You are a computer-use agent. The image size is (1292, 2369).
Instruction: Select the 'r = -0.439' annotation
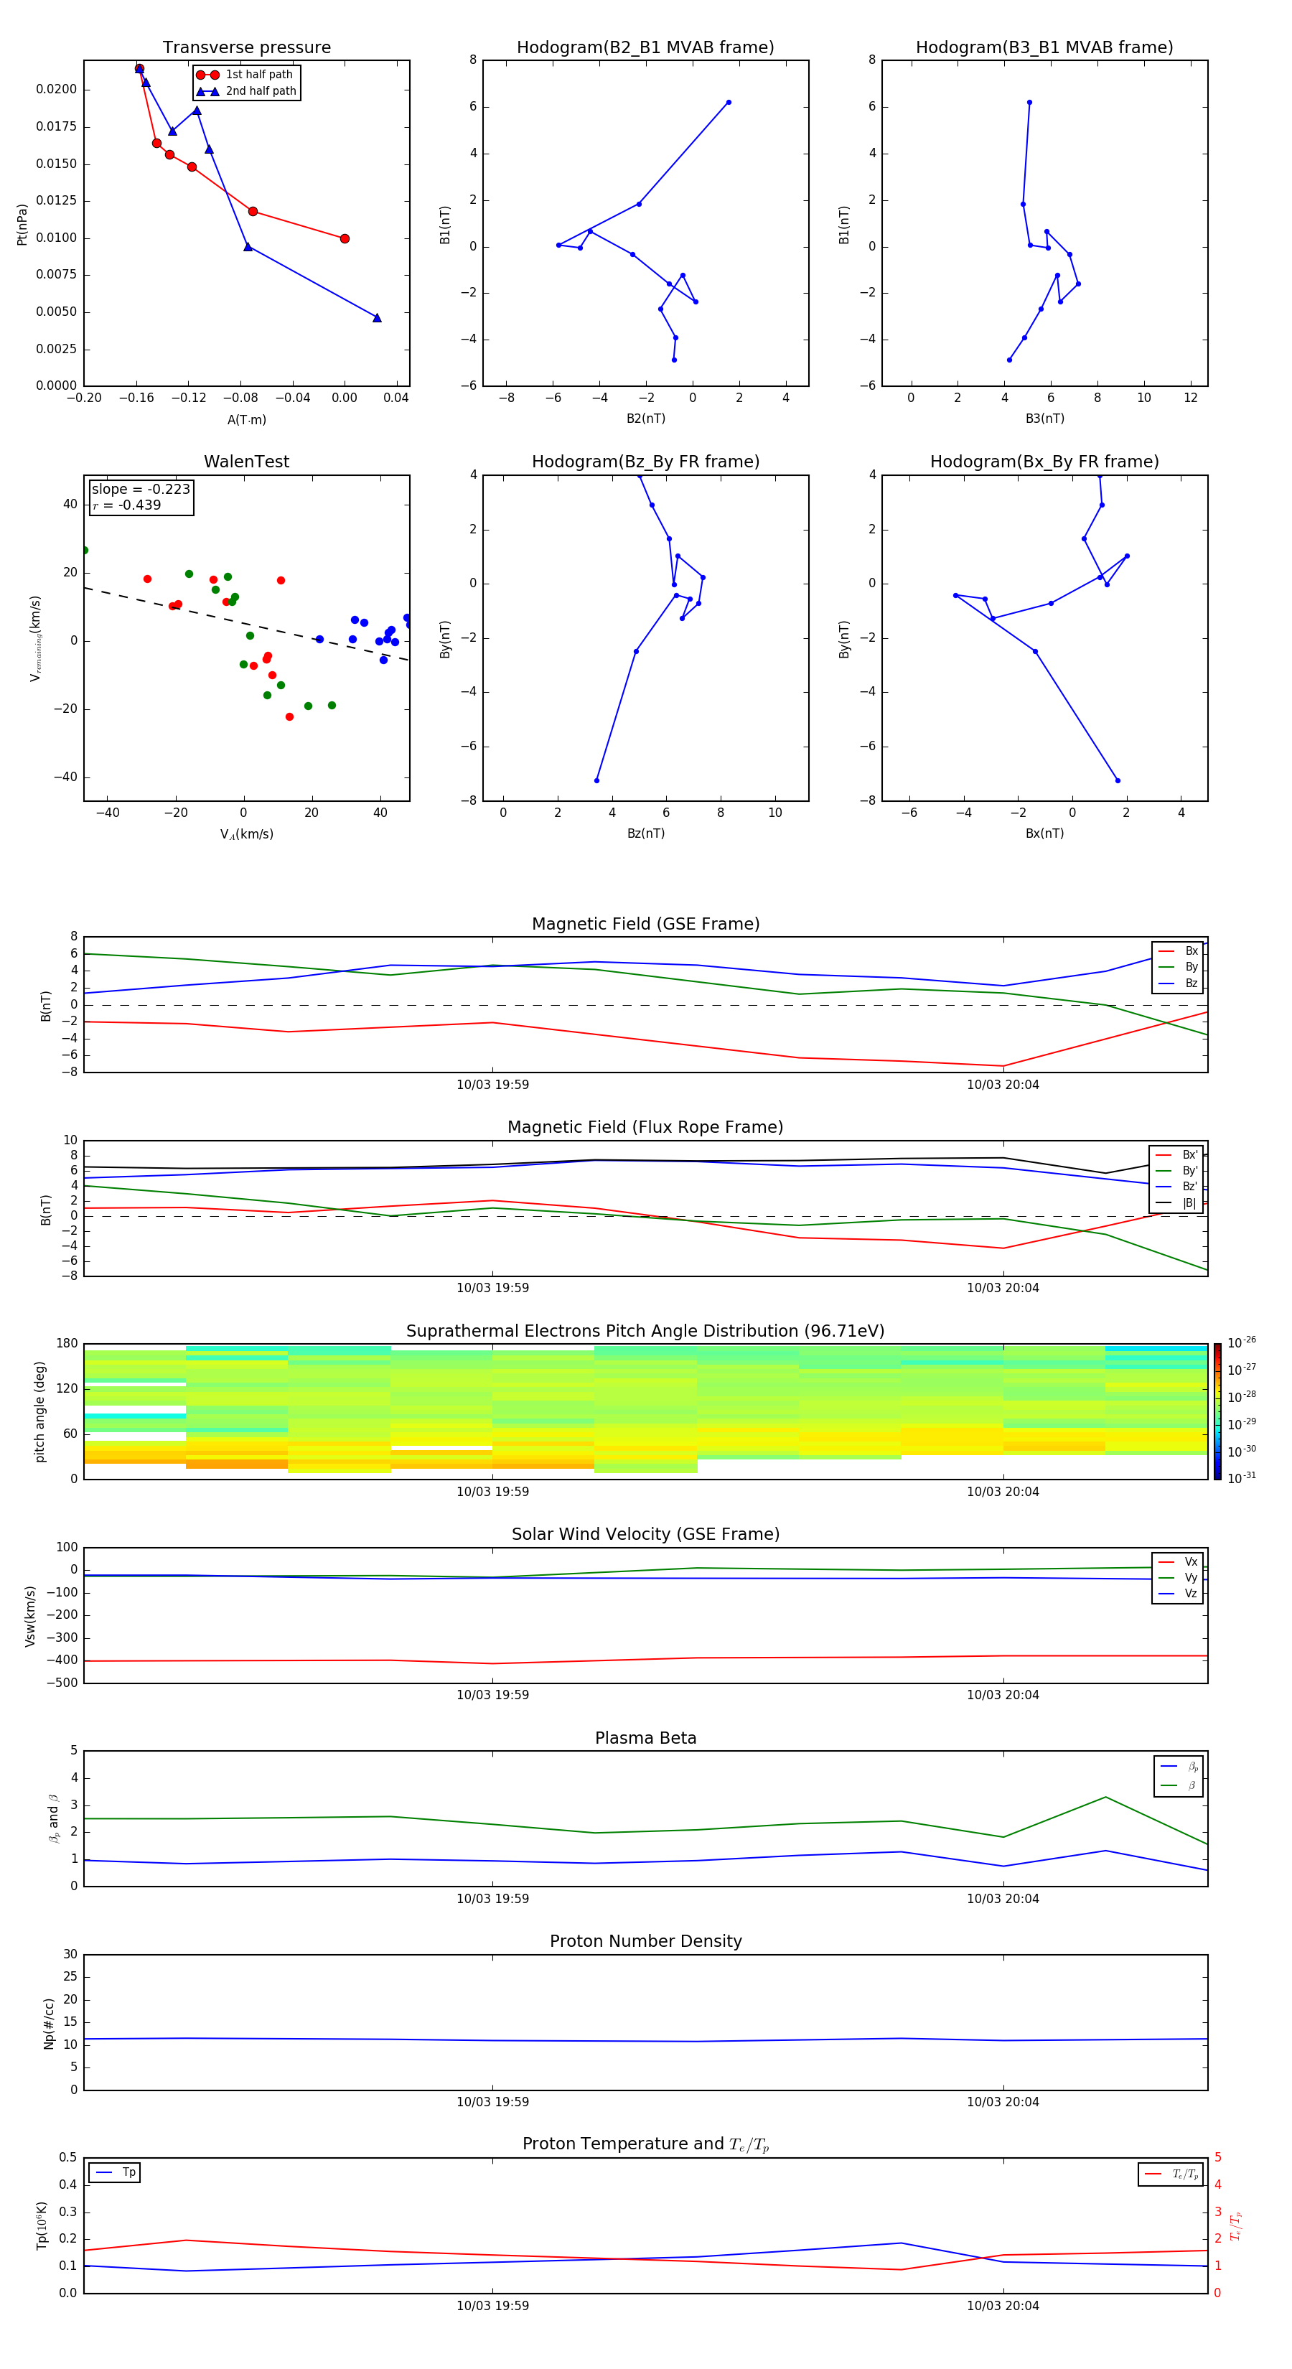click(x=127, y=505)
